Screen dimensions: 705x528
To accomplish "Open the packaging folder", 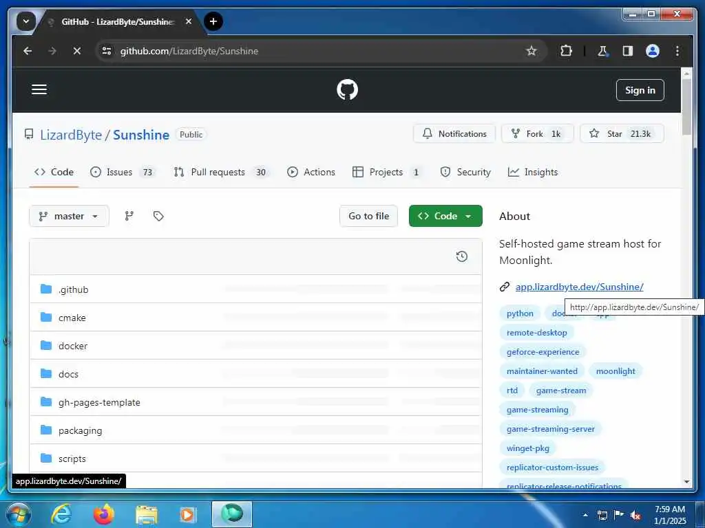I will [80, 430].
